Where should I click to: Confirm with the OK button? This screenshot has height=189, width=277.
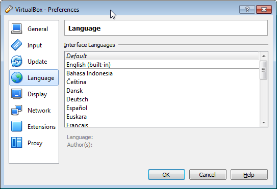166,175
